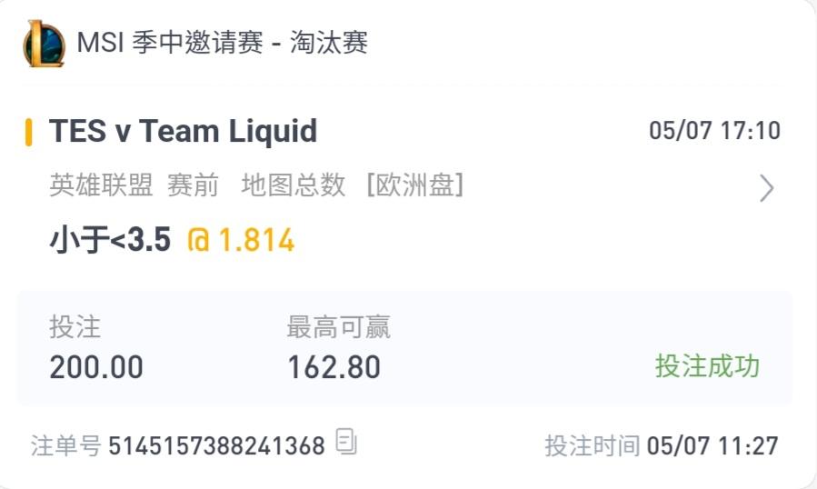Copy the bet order number with copy icon
The height and width of the screenshot is (489, 817).
pos(346,442)
